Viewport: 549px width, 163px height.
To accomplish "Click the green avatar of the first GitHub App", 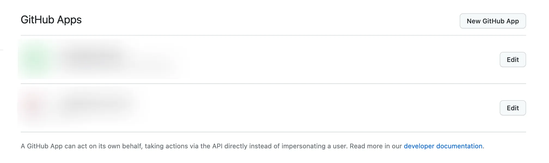I will 34,58.
